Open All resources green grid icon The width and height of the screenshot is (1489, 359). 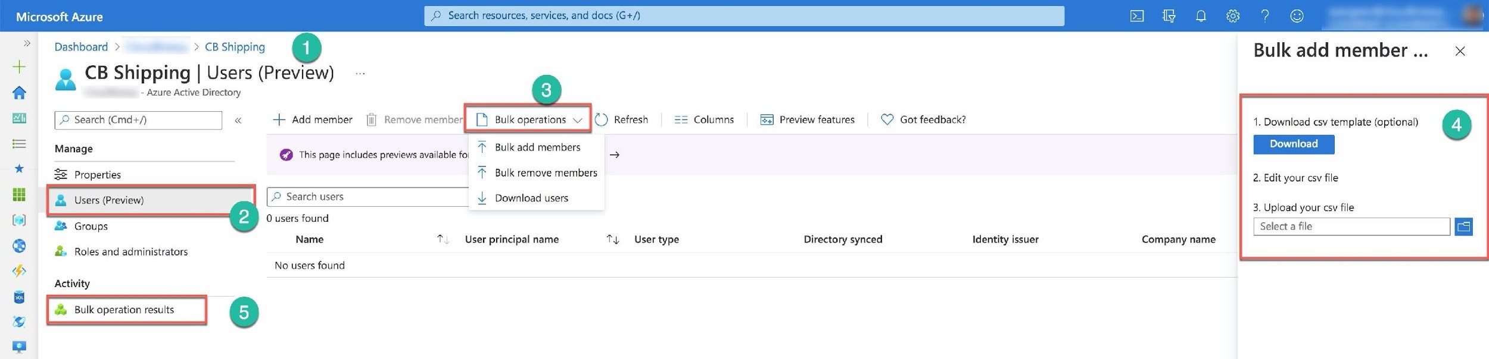click(x=19, y=194)
